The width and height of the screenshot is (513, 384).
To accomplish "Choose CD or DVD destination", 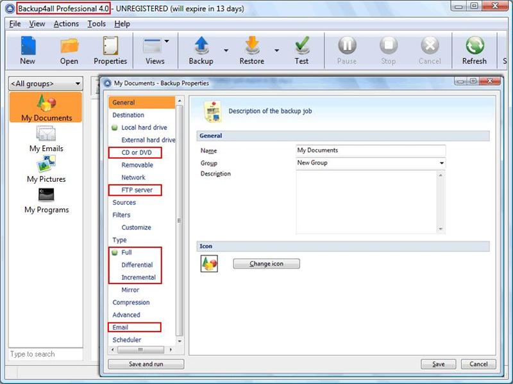I will tap(137, 152).
